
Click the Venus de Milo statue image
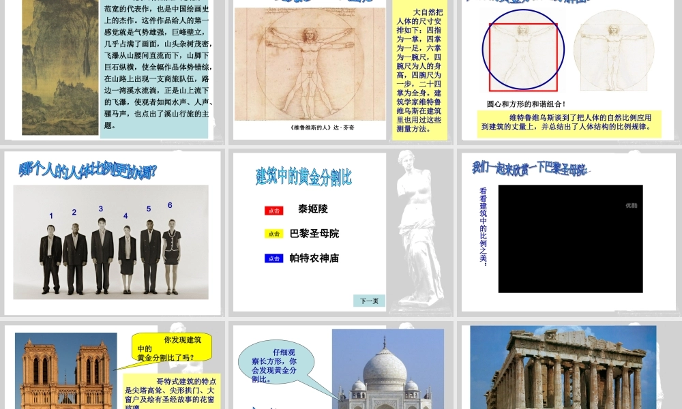(x=419, y=228)
